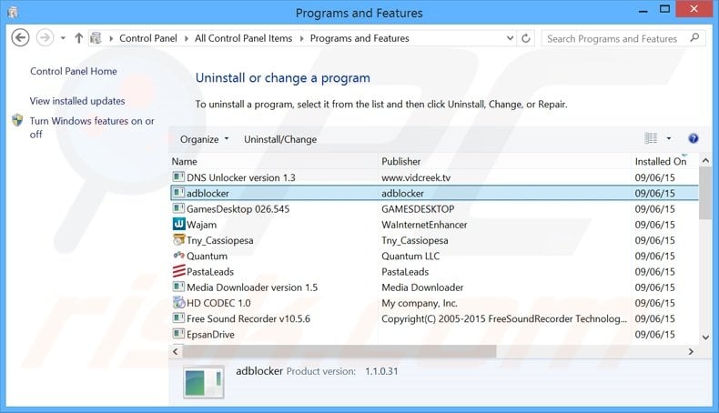The height and width of the screenshot is (413, 719).
Task: Click the Control Panel address bar icon
Action: pos(96,38)
